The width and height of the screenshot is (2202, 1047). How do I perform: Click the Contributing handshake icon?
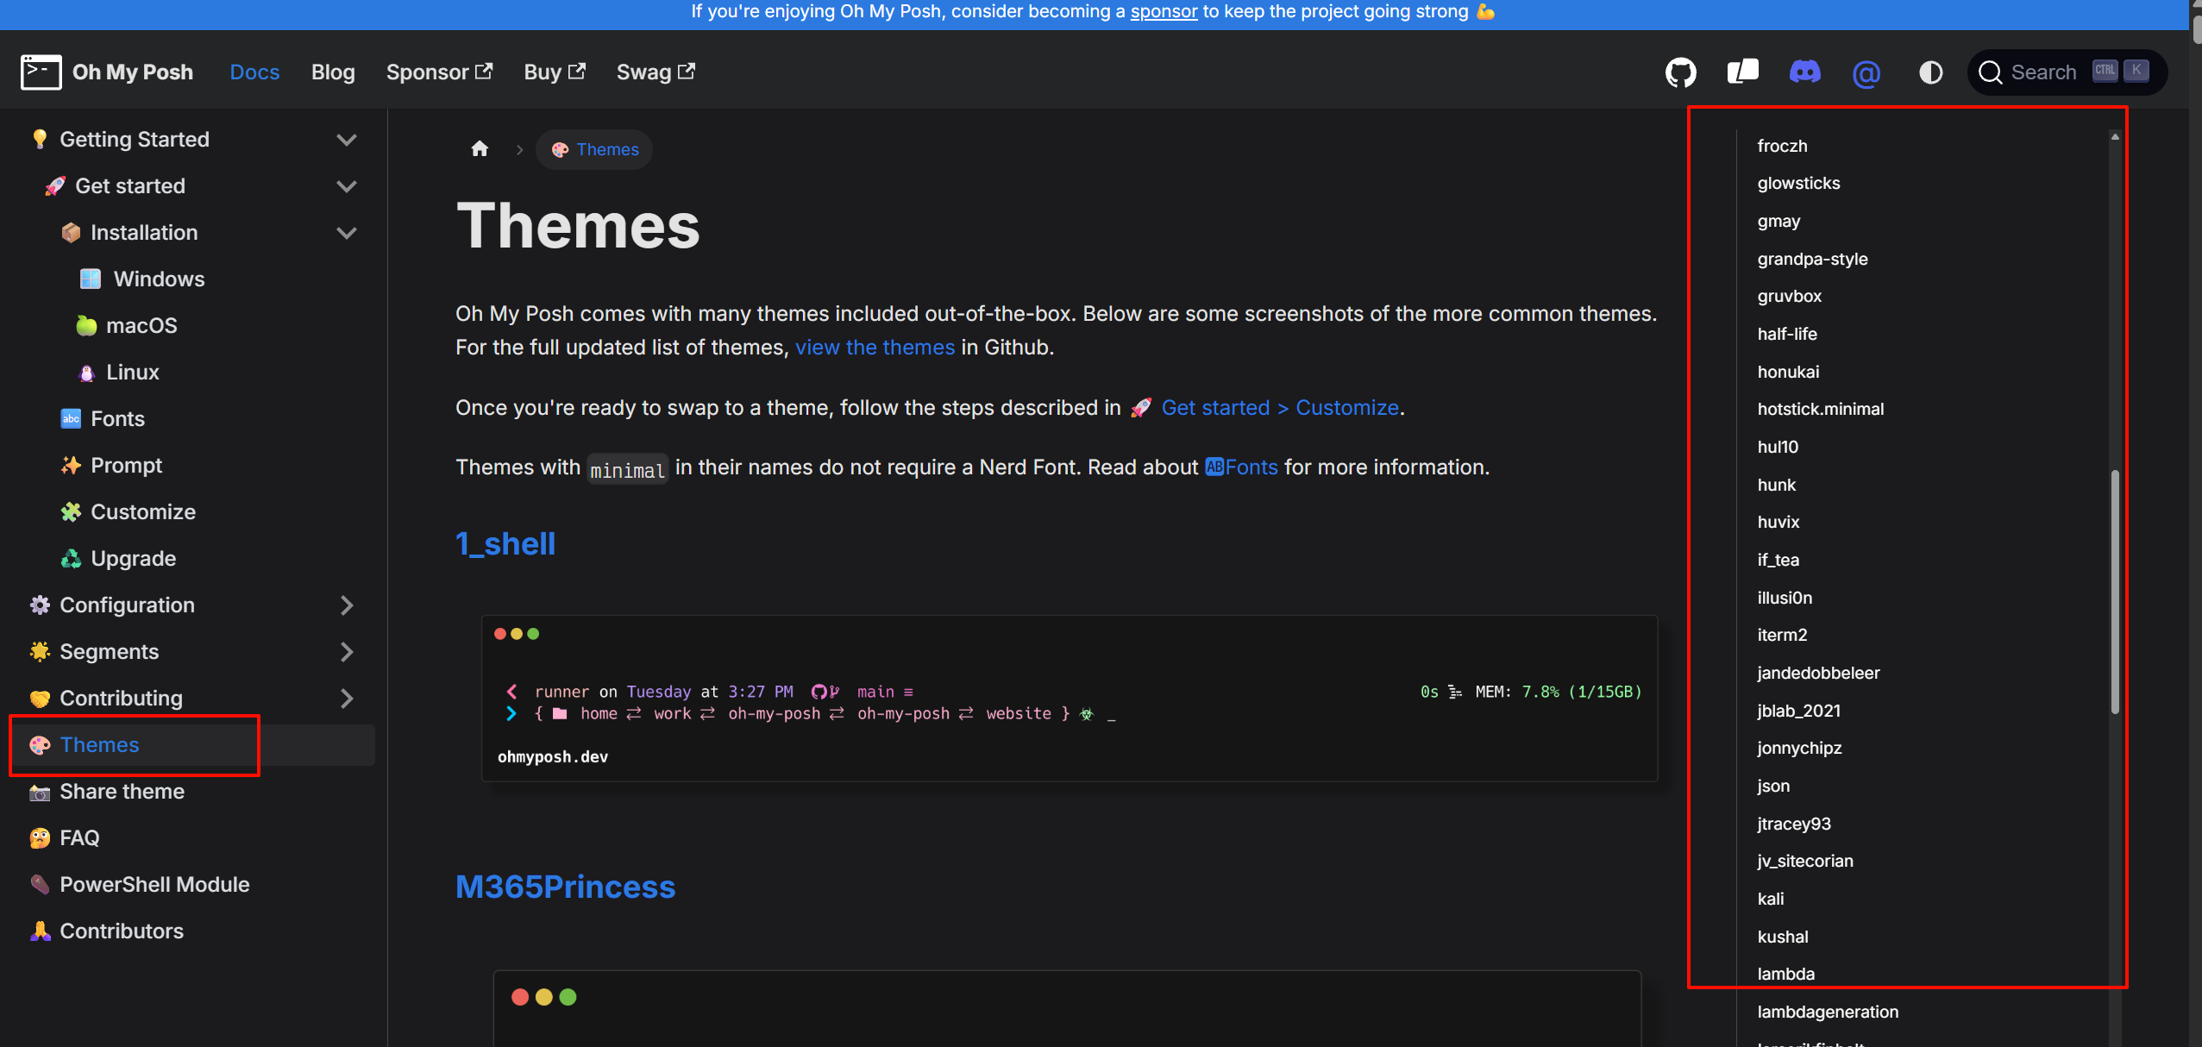pyautogui.click(x=40, y=698)
